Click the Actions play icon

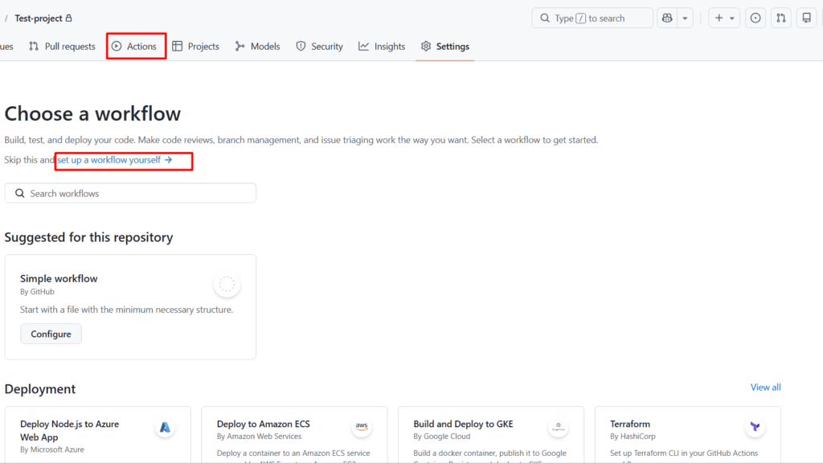pos(117,46)
